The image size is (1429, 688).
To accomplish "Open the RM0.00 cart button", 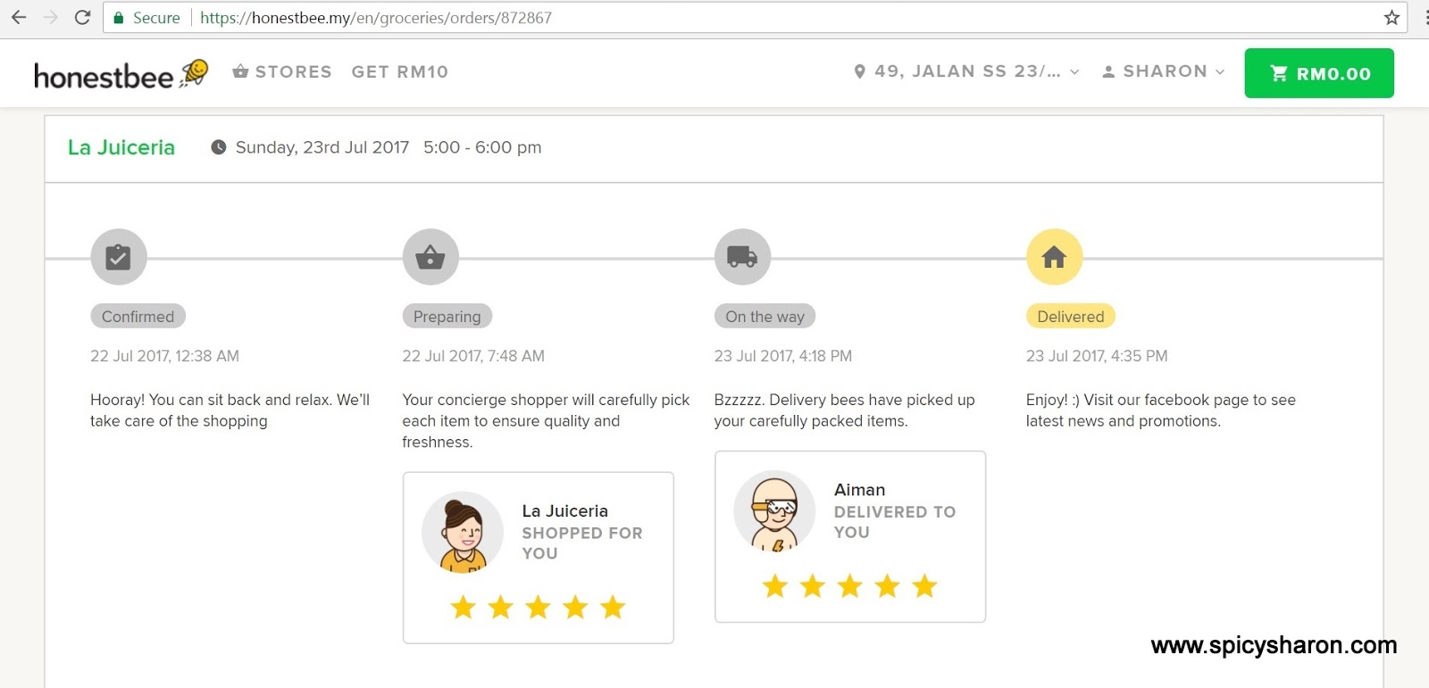I will tap(1319, 73).
